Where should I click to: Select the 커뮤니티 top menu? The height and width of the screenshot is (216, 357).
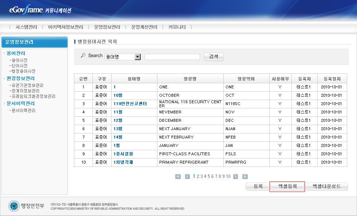[x=177, y=27]
